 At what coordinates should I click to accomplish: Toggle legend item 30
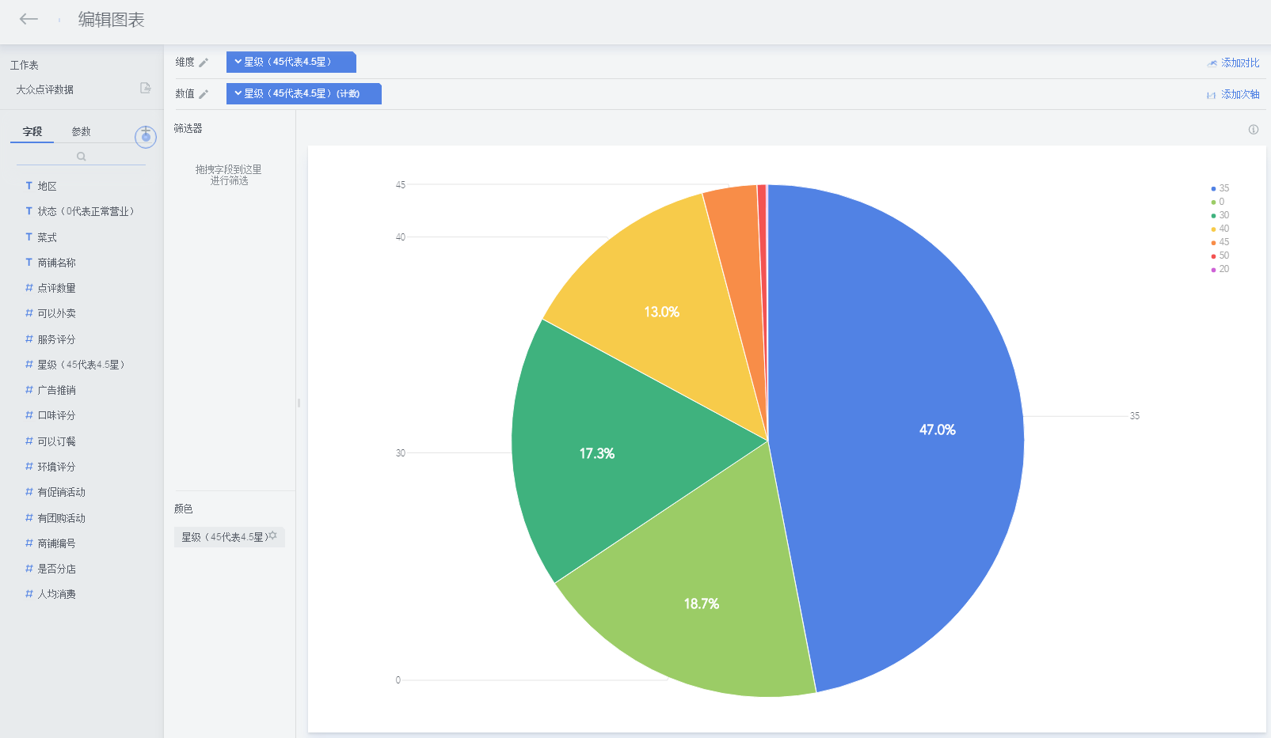1220,215
